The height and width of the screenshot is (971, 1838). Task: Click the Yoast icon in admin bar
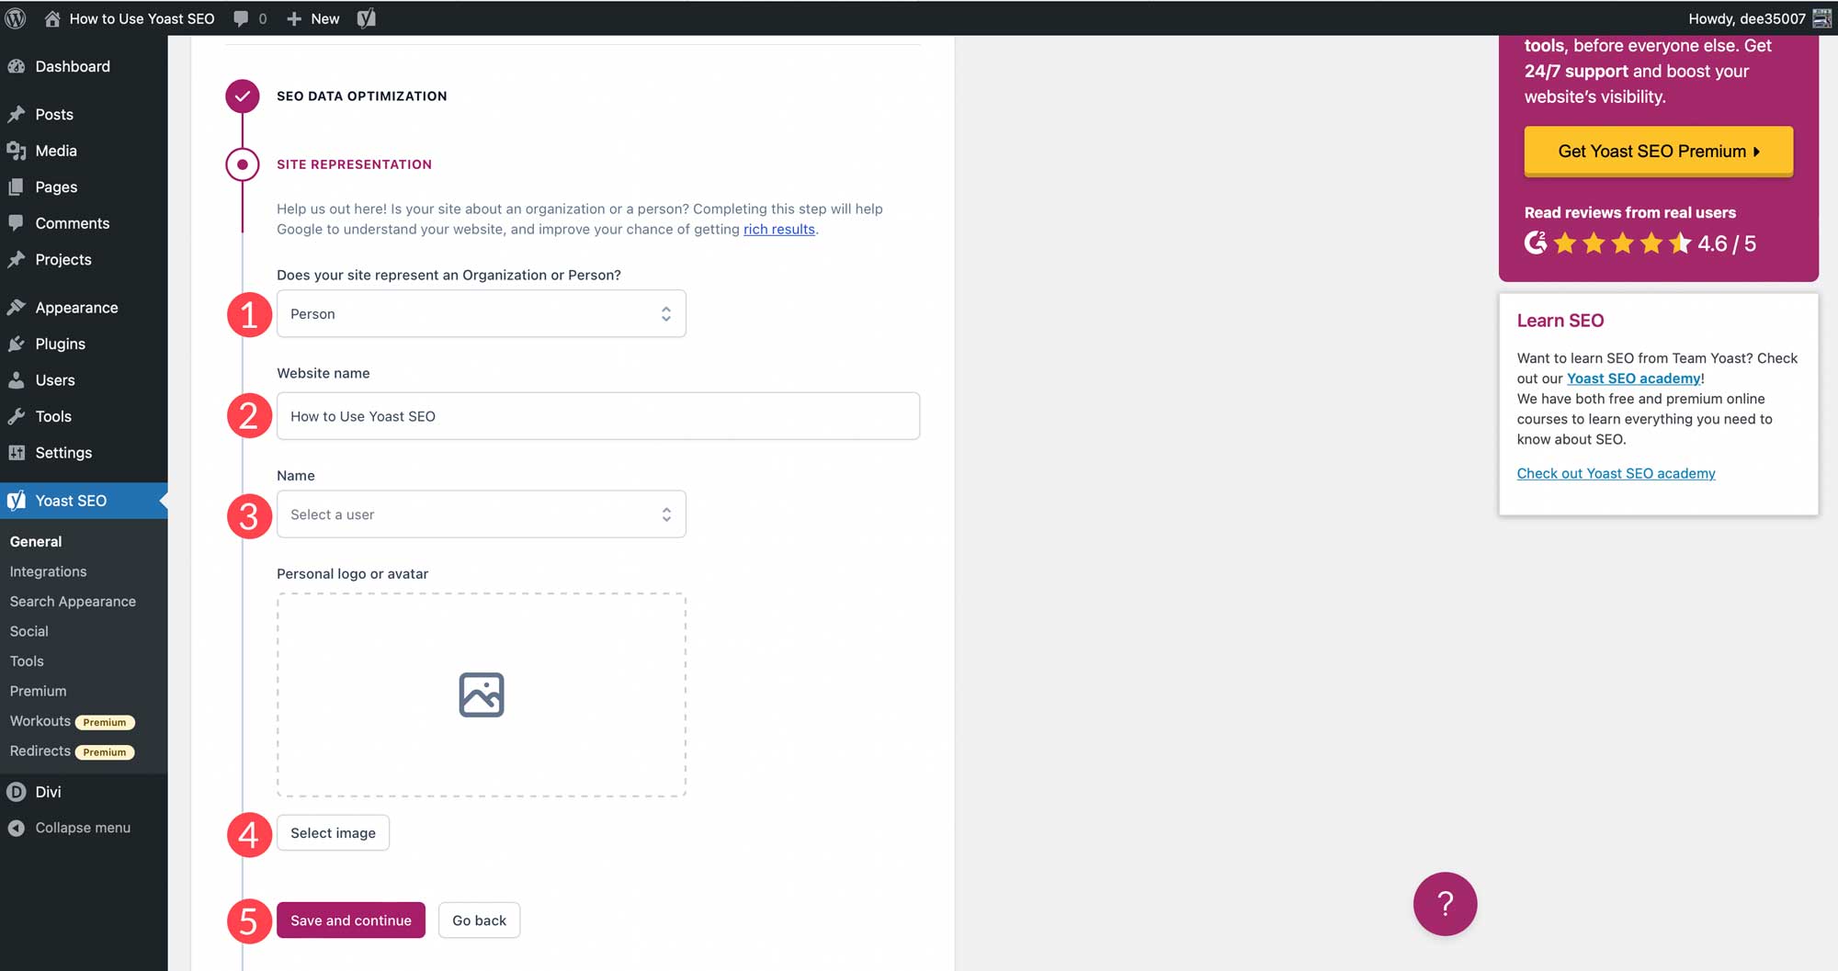(x=367, y=18)
